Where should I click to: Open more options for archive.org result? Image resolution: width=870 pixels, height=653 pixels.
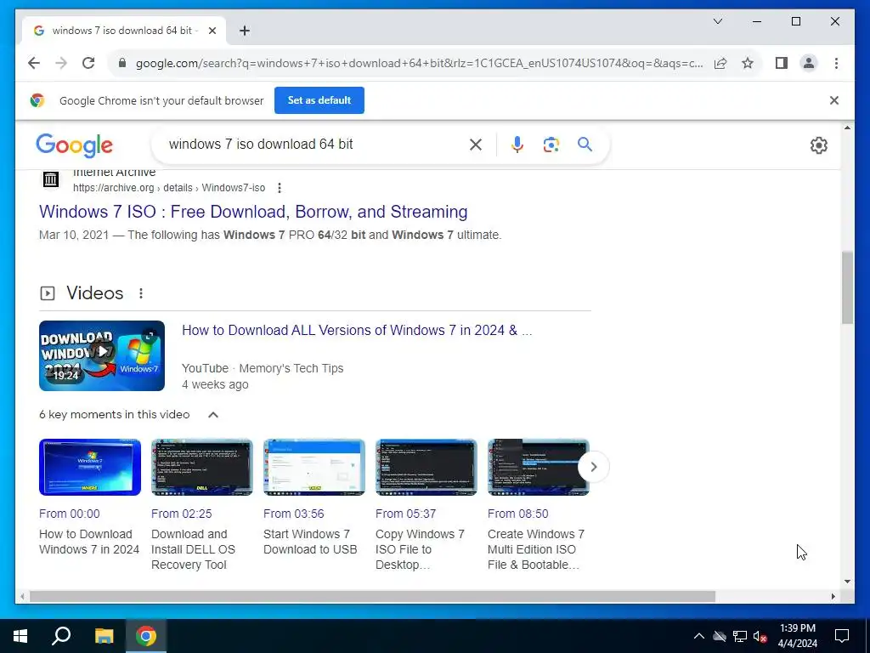pos(279,188)
